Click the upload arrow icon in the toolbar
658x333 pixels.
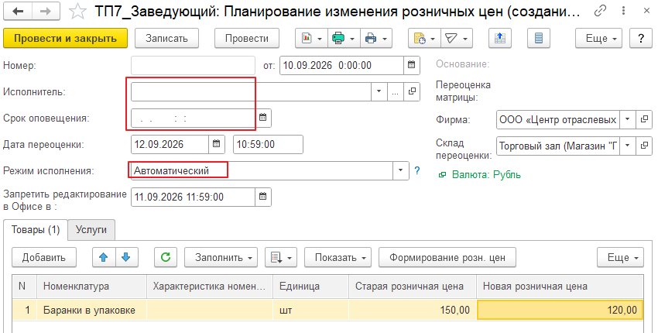point(500,38)
